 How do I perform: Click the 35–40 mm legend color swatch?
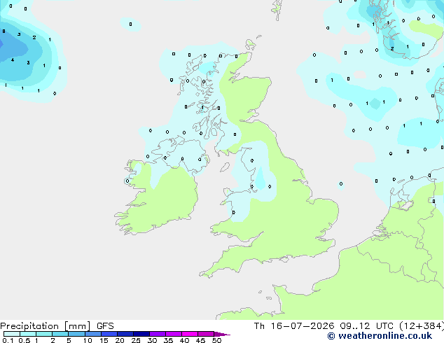tap(173, 334)
